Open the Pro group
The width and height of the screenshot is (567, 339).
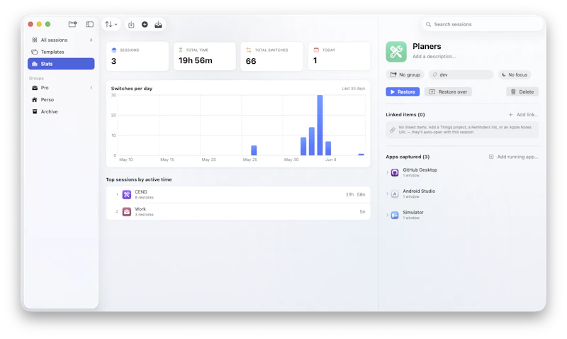click(61, 87)
